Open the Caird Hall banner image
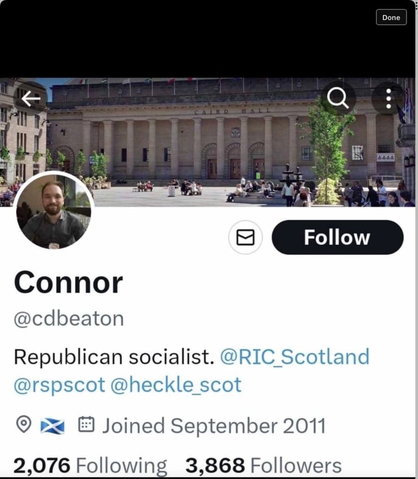Screen dimensions: 418x479 coord(218,142)
